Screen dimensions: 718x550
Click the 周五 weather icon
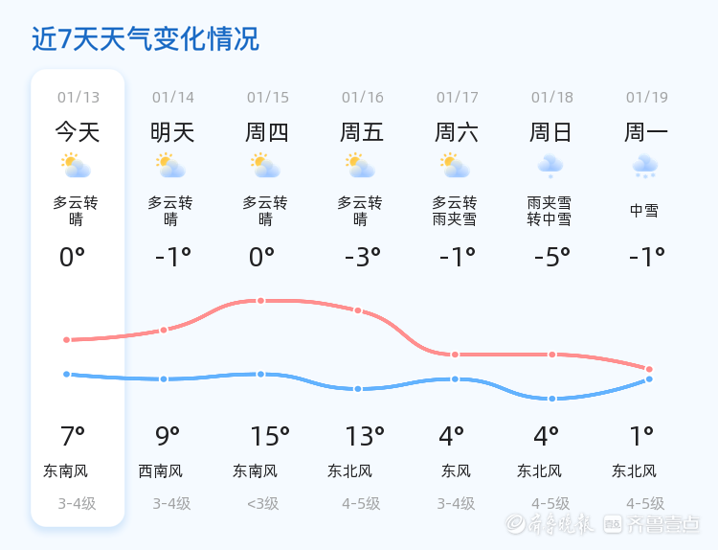pyautogui.click(x=361, y=166)
